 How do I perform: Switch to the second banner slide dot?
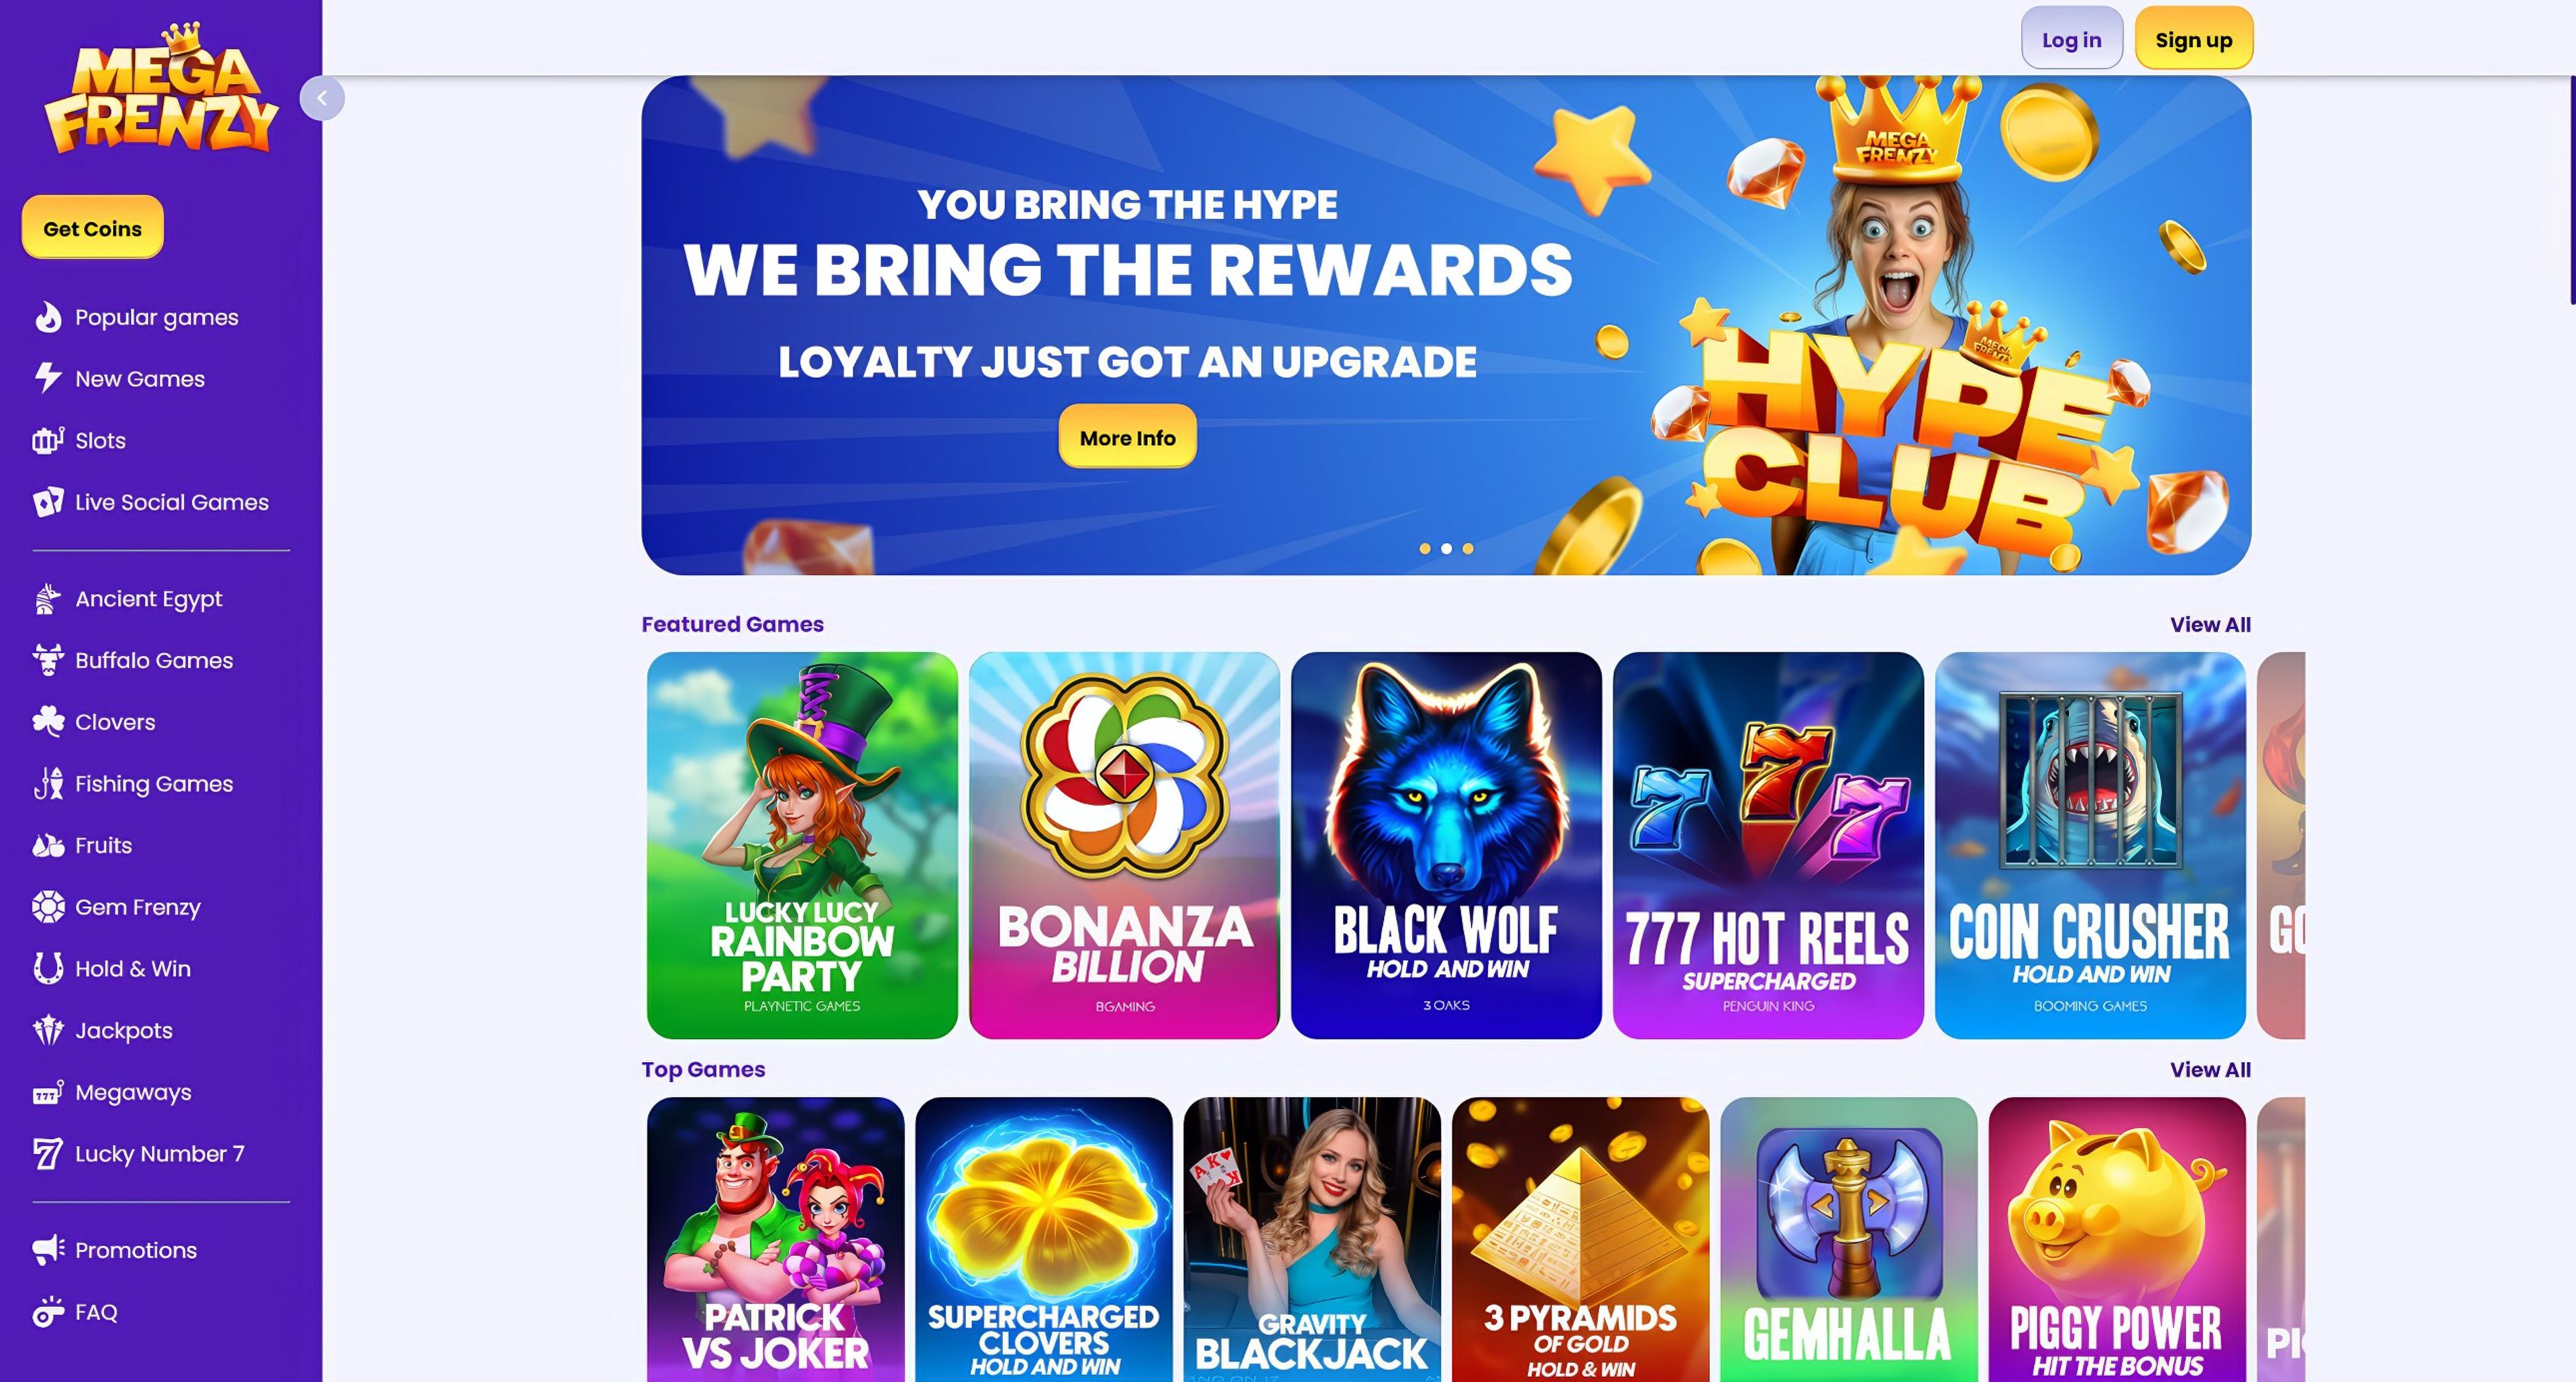click(x=1446, y=549)
